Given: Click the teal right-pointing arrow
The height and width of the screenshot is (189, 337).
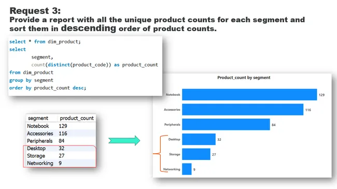Looking at the screenshot, I should 124,141.
